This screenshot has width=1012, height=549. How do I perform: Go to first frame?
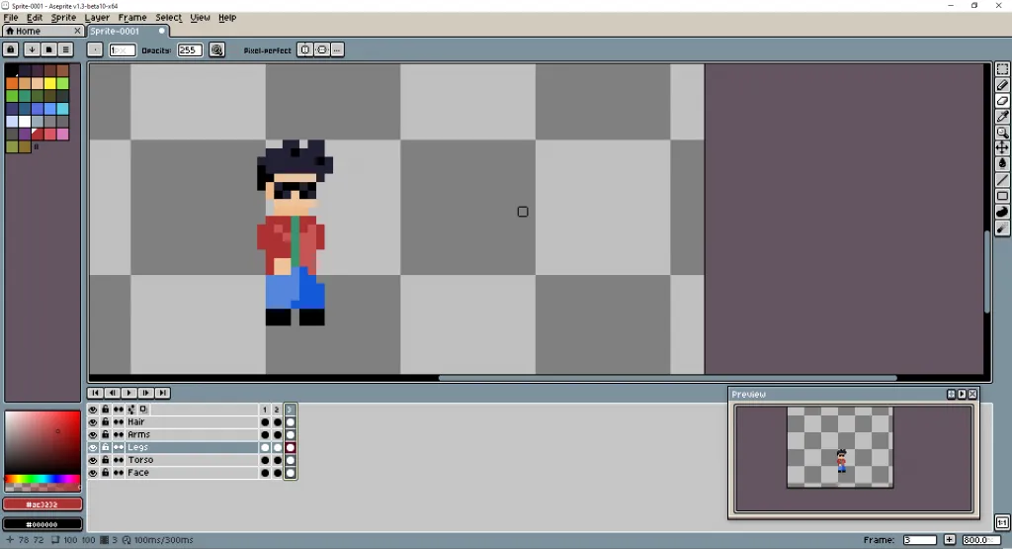click(95, 393)
